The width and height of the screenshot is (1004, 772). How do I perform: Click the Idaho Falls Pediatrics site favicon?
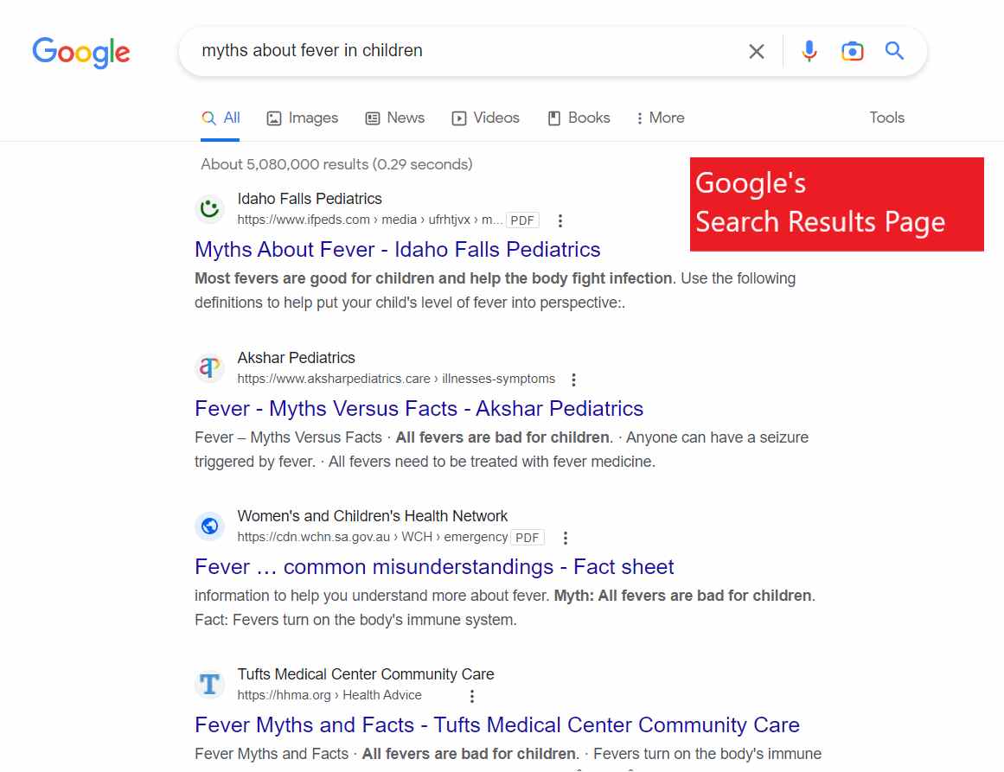click(209, 208)
